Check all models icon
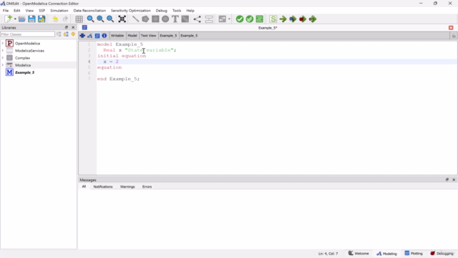Viewport: 458px width, 258px height. [x=250, y=19]
